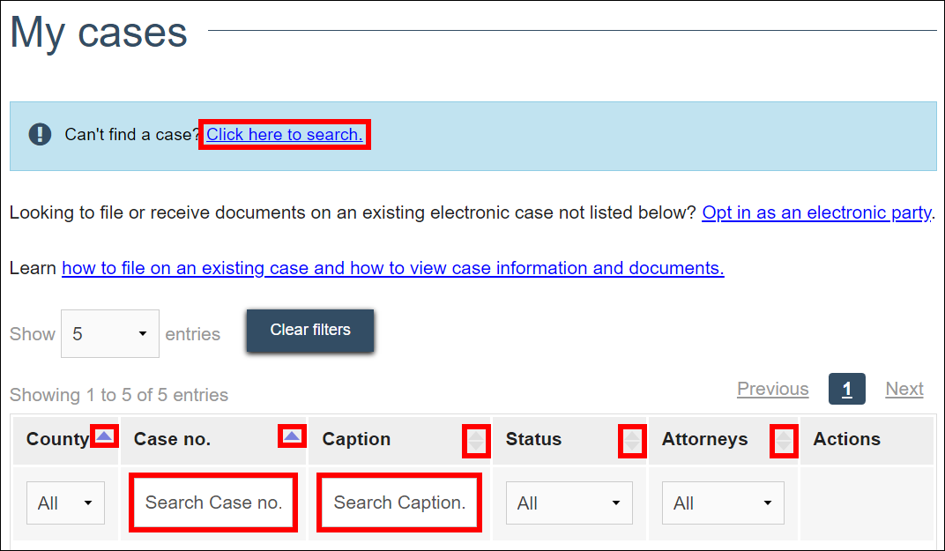The image size is (945, 551).
Task: Focus the Search Case no. field
Action: 213,503
